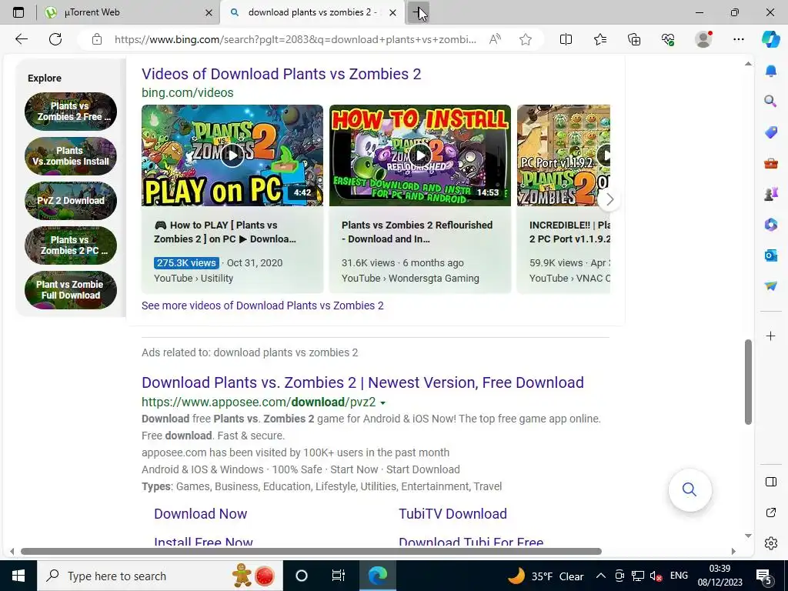Open the muted volume tray icon
This screenshot has width=788, height=591.
click(x=656, y=576)
